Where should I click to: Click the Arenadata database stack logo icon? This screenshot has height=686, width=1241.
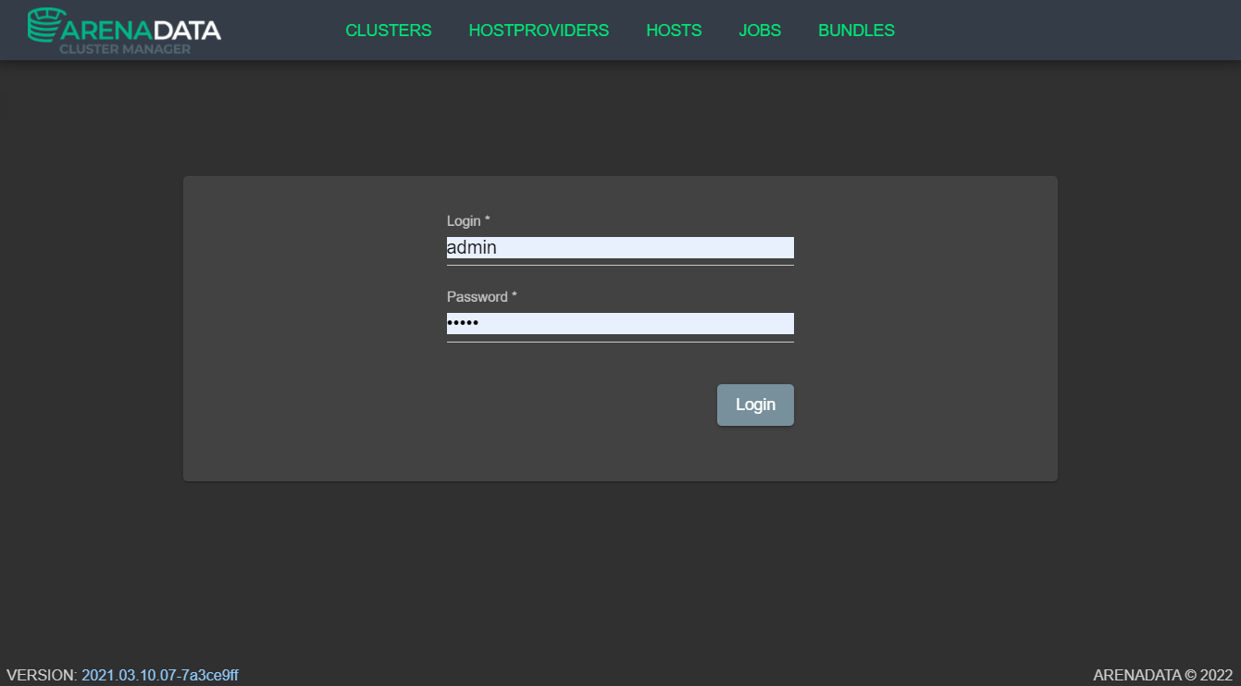click(45, 26)
